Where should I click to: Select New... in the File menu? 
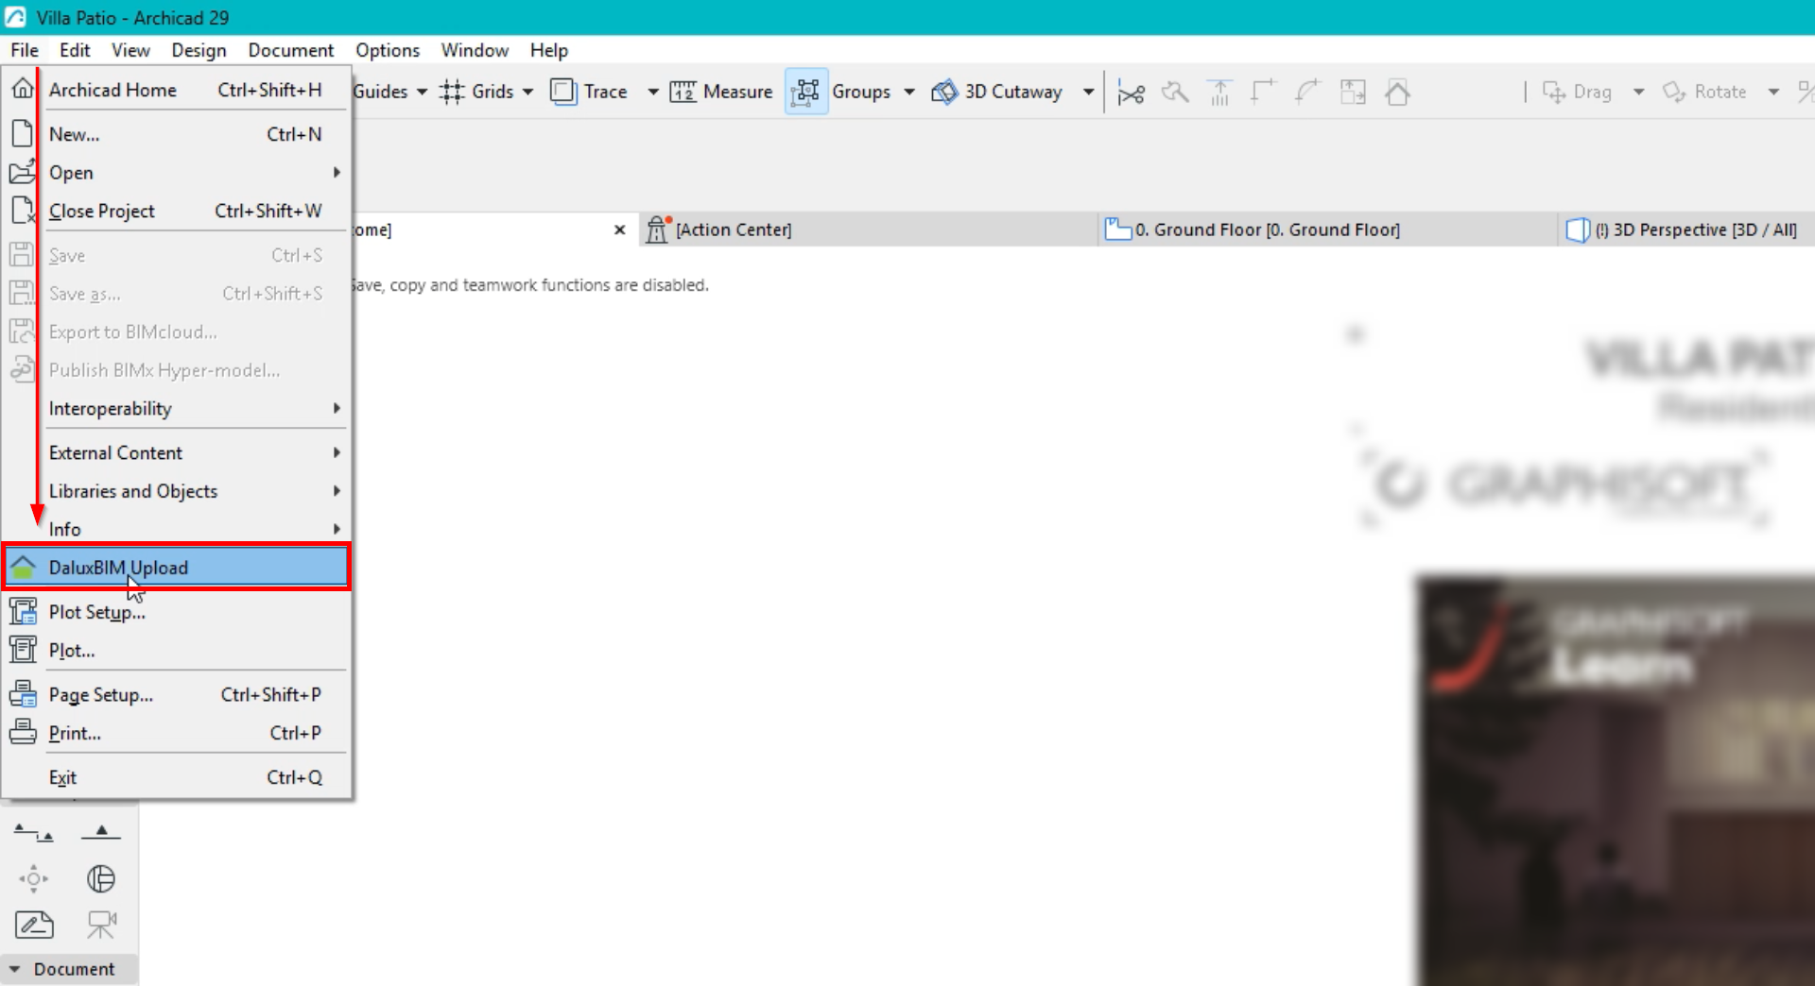[177, 134]
